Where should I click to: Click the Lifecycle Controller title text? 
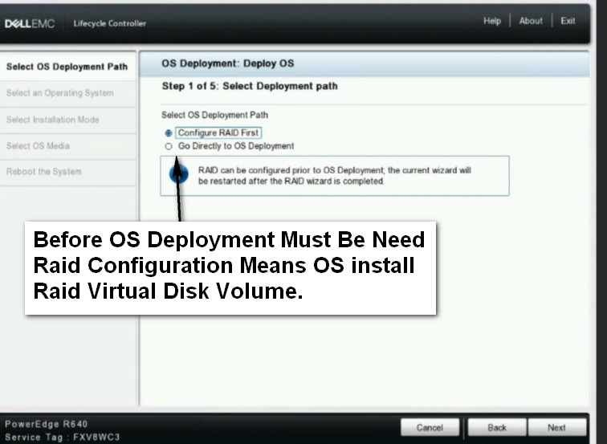[110, 23]
